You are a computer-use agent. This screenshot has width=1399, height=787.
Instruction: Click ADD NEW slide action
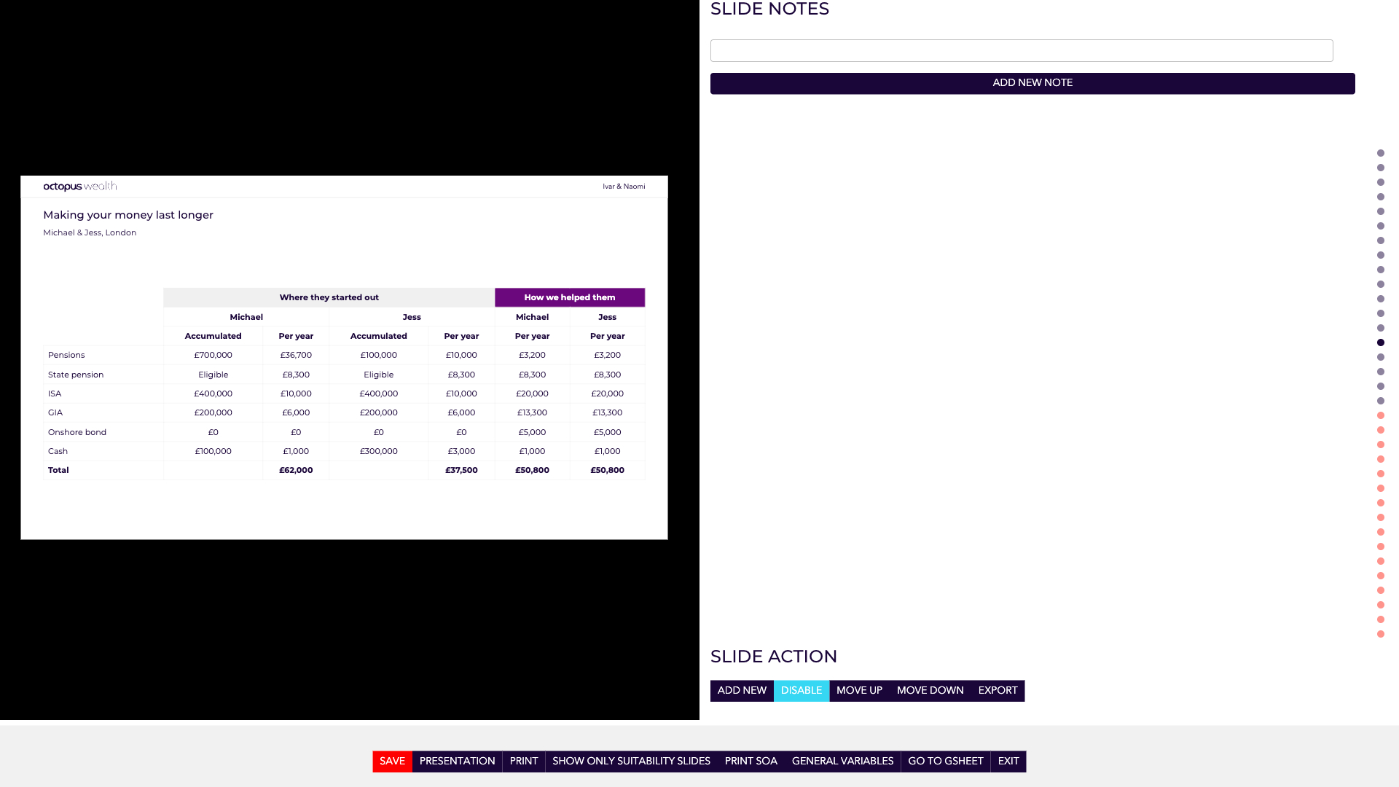click(x=742, y=691)
